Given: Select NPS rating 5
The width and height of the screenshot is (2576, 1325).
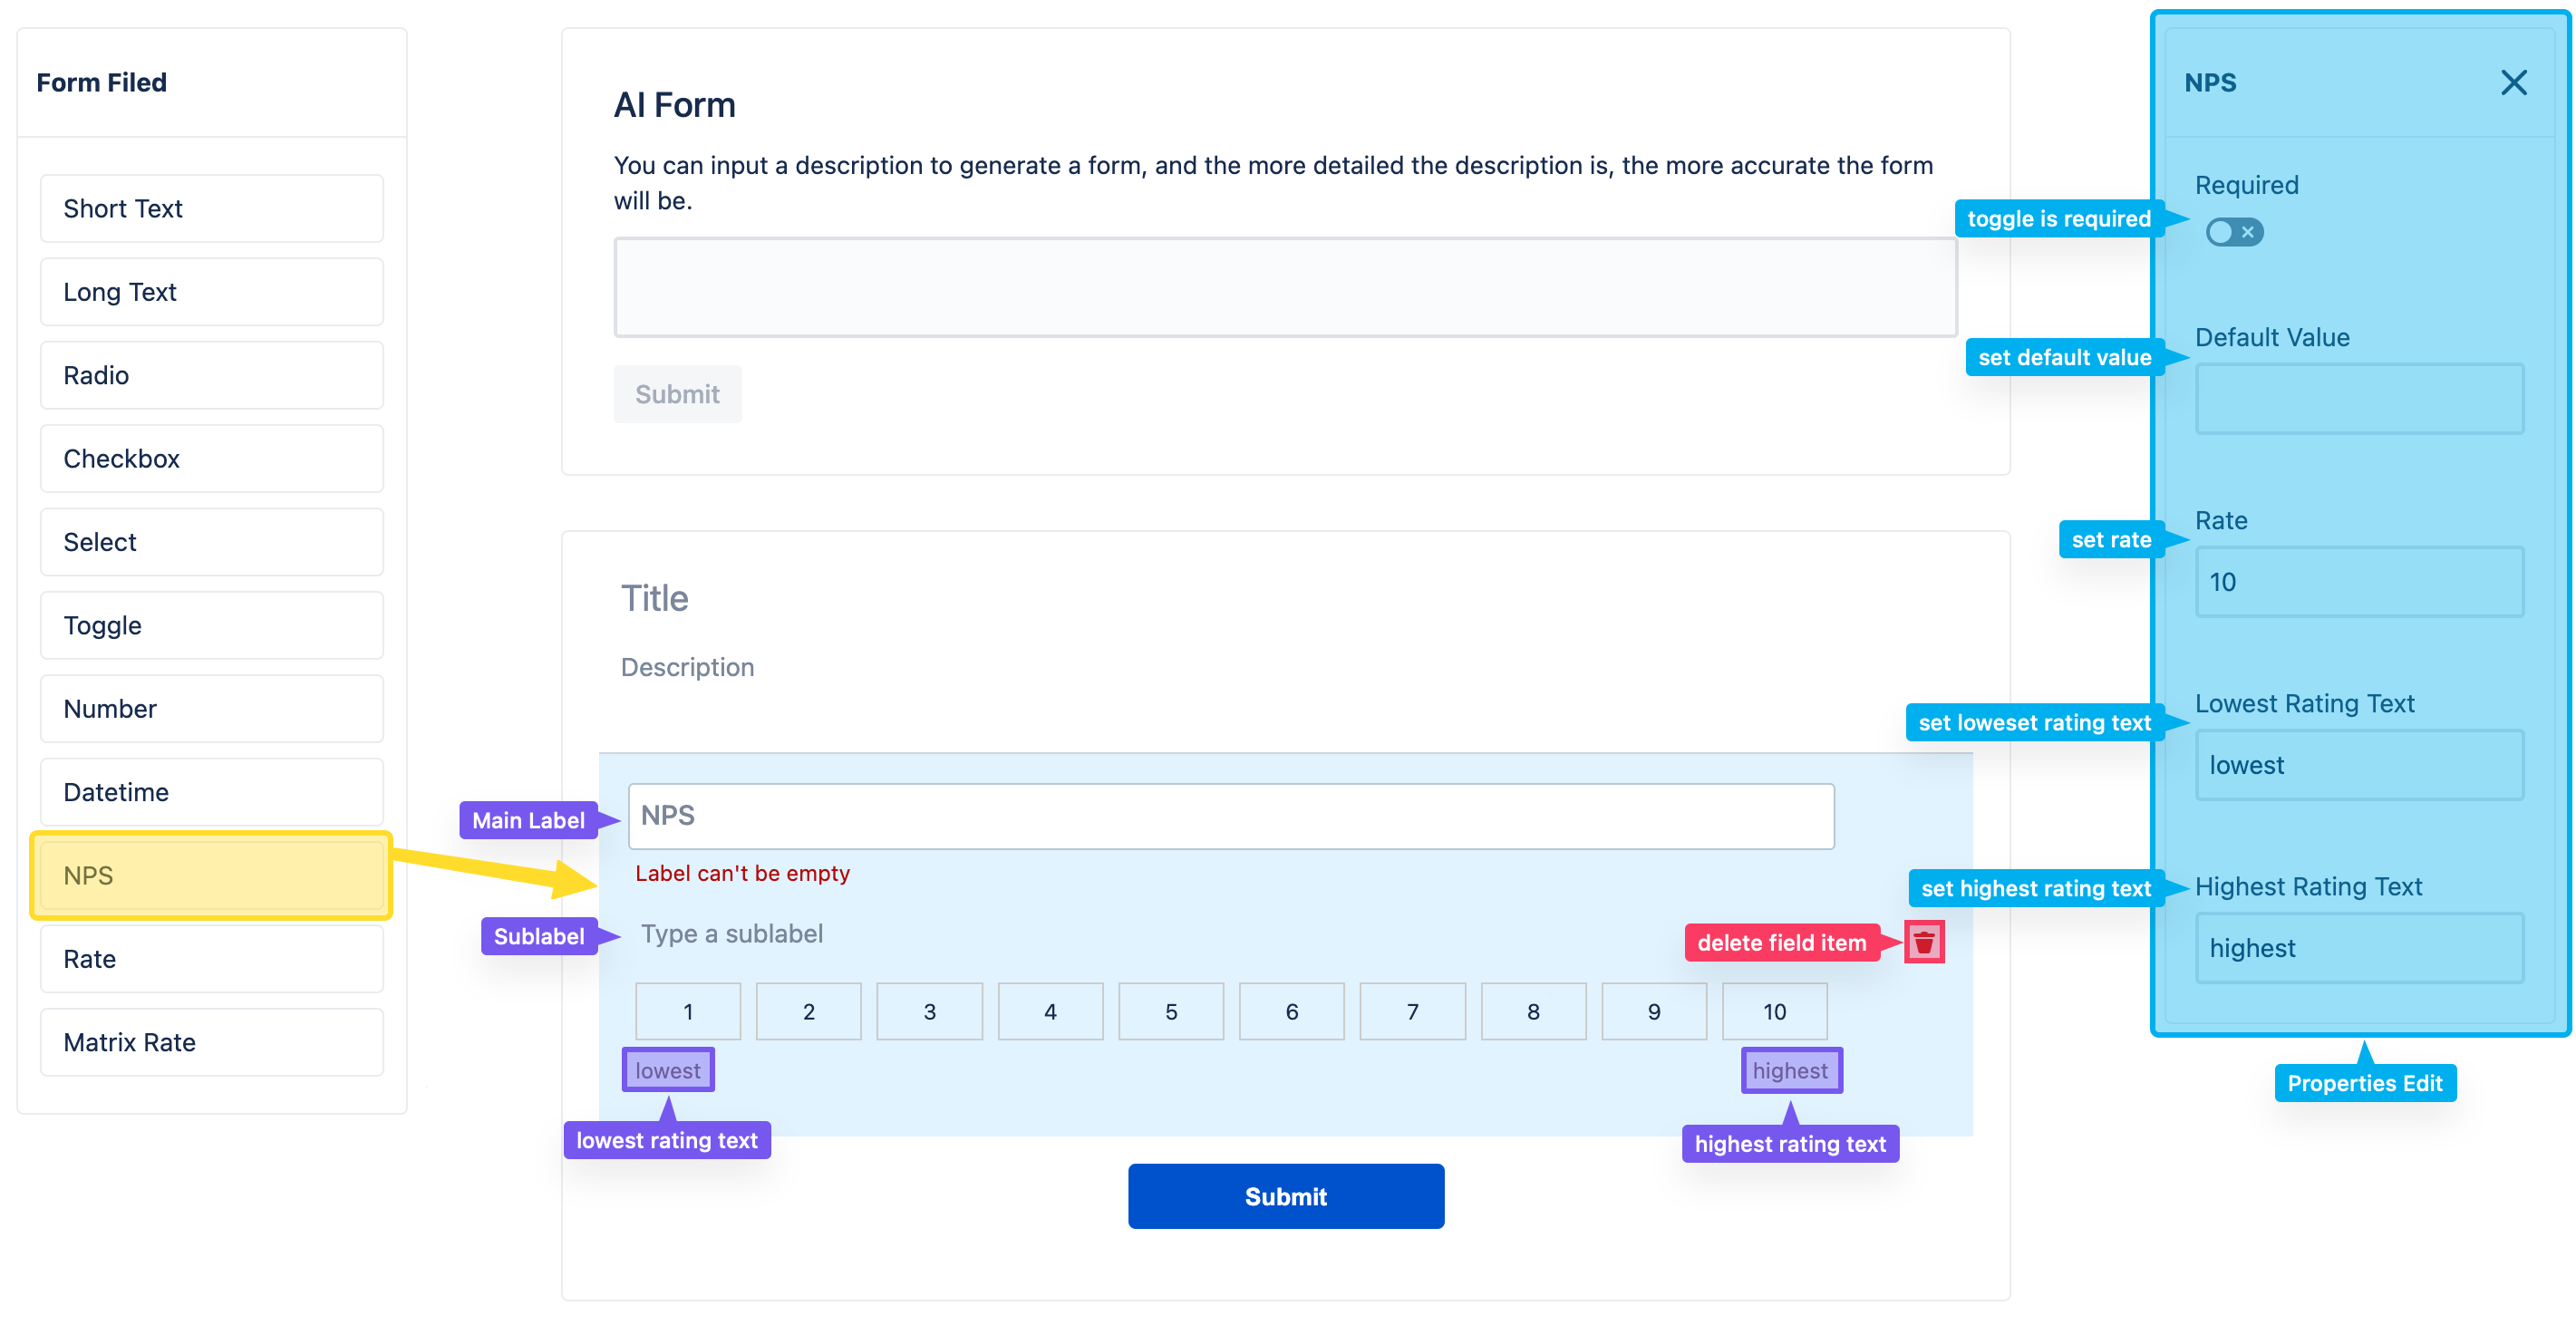Looking at the screenshot, I should click(x=1171, y=1011).
